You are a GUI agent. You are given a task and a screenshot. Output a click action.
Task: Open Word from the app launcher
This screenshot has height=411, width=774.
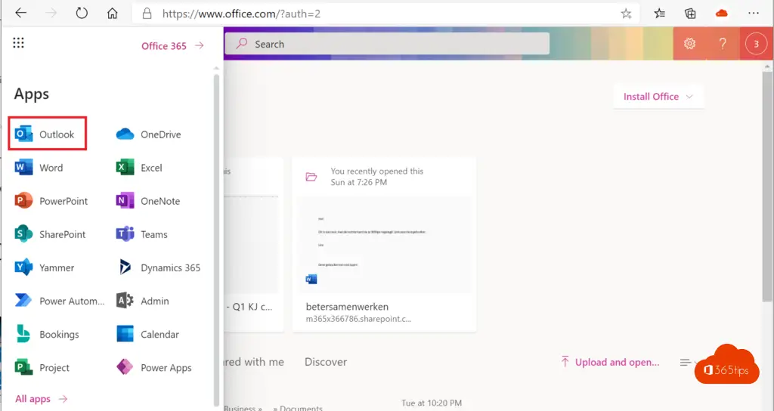[39, 168]
